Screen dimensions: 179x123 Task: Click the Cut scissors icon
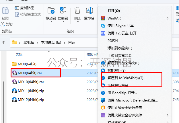point(3,24)
